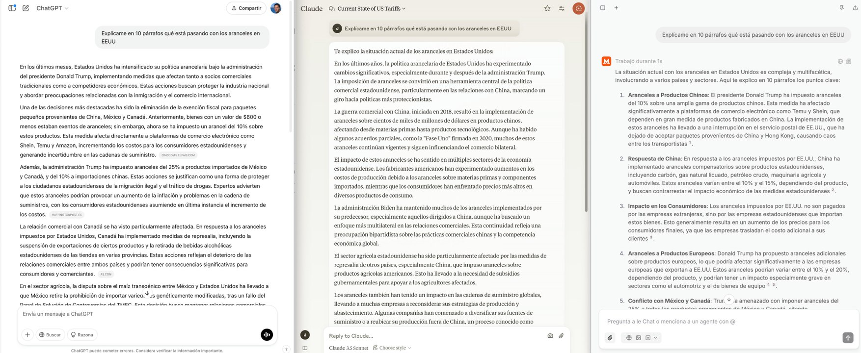Attach a file in Le Chat

click(610, 338)
